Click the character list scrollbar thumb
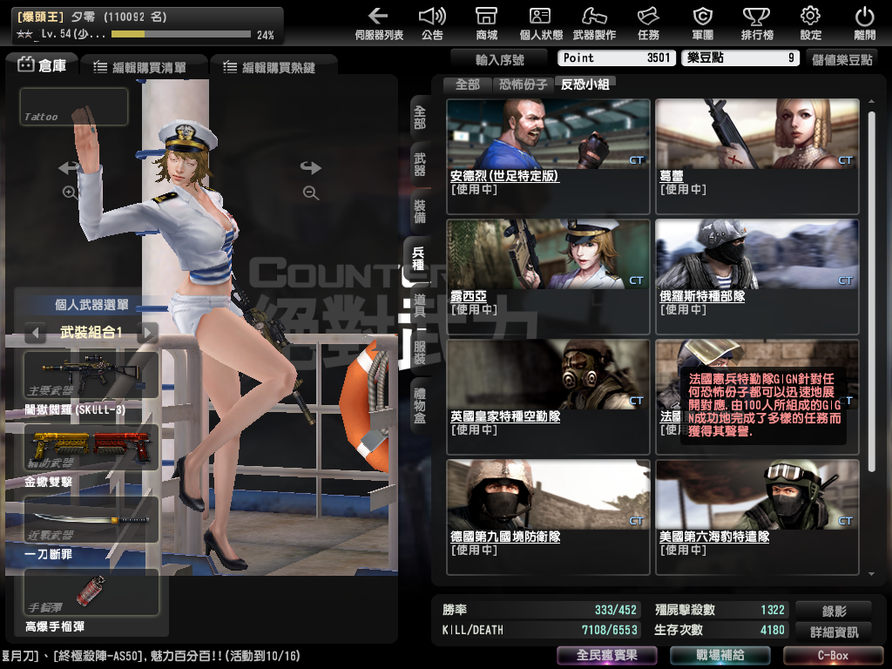Viewport: 892px width, 669px height. (x=871, y=290)
